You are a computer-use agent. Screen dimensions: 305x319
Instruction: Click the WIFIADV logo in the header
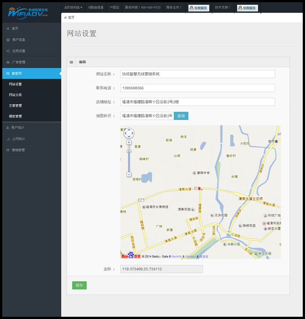tap(28, 12)
